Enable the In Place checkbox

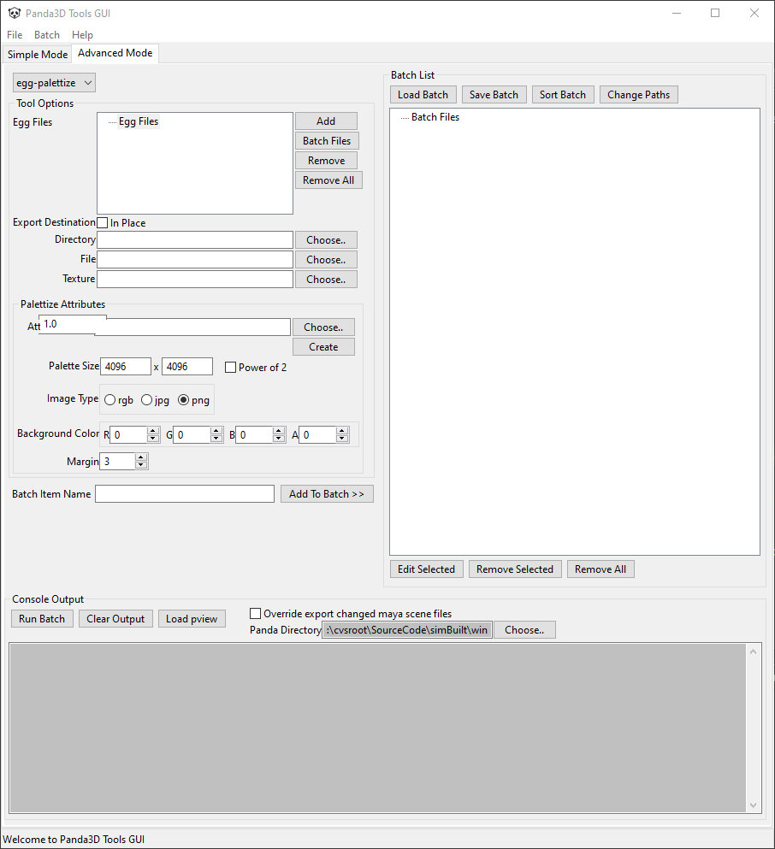point(103,222)
